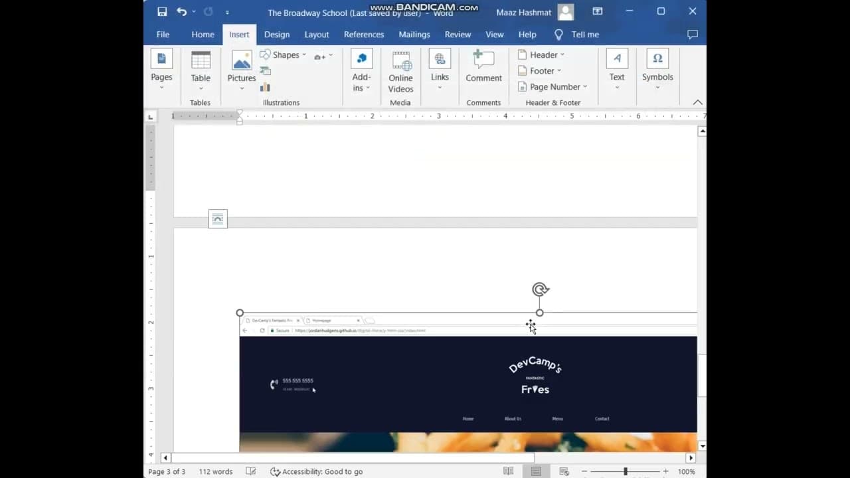Open the Shapes gallery
The width and height of the screenshot is (850, 478).
284,55
